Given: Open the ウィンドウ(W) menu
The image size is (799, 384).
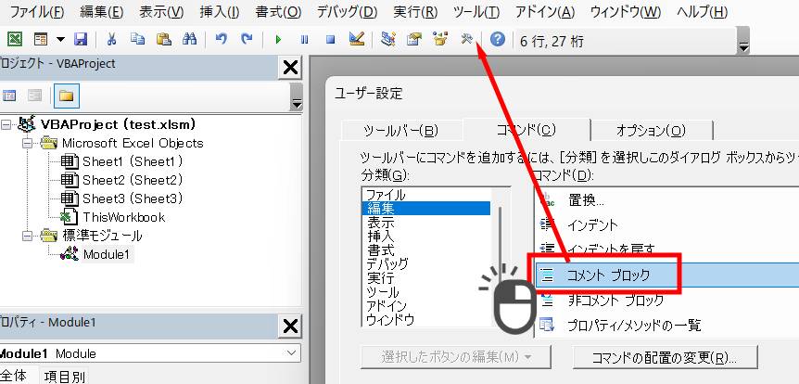Looking at the screenshot, I should pyautogui.click(x=626, y=12).
